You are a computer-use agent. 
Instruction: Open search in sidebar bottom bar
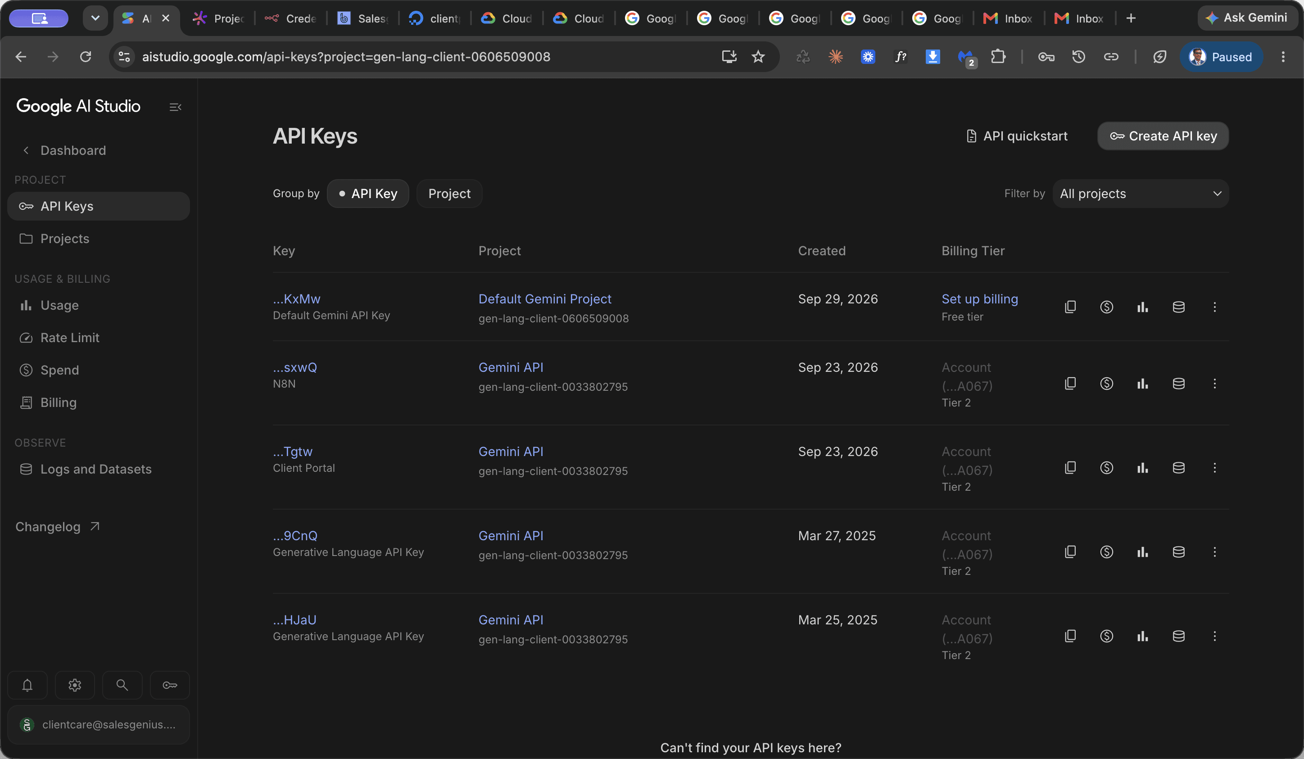pos(122,685)
